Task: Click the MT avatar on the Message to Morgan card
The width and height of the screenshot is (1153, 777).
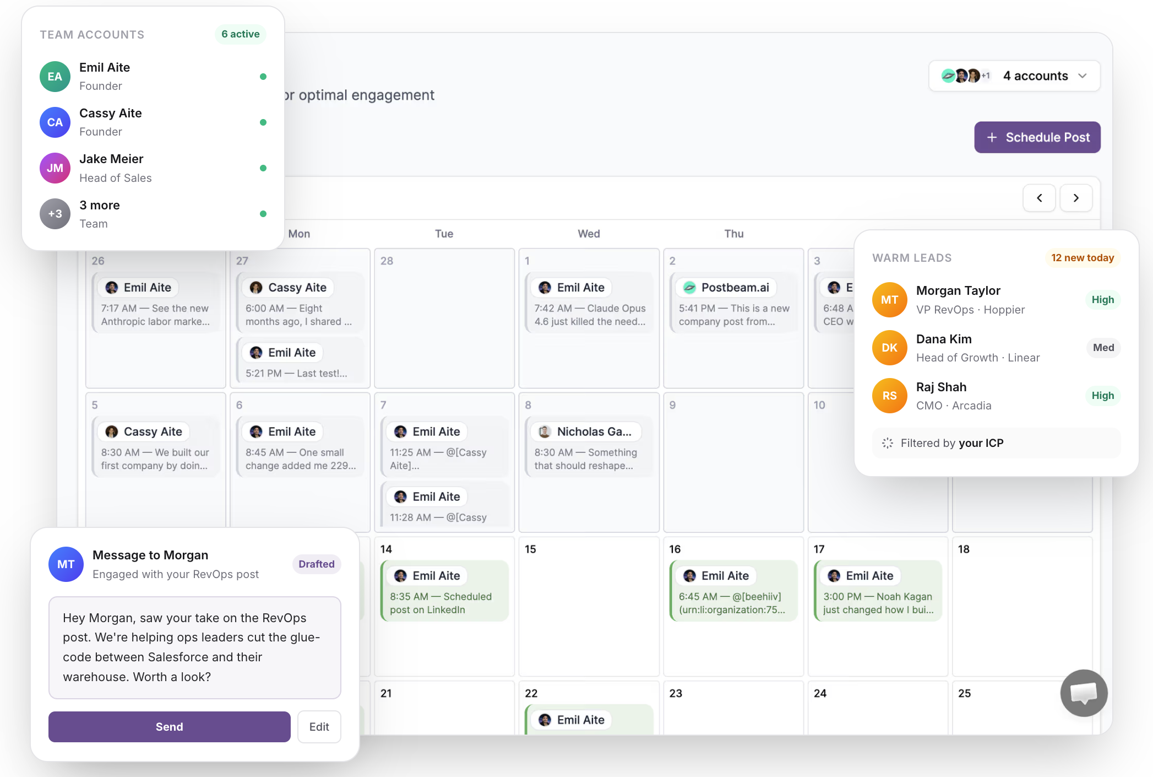Action: [66, 564]
